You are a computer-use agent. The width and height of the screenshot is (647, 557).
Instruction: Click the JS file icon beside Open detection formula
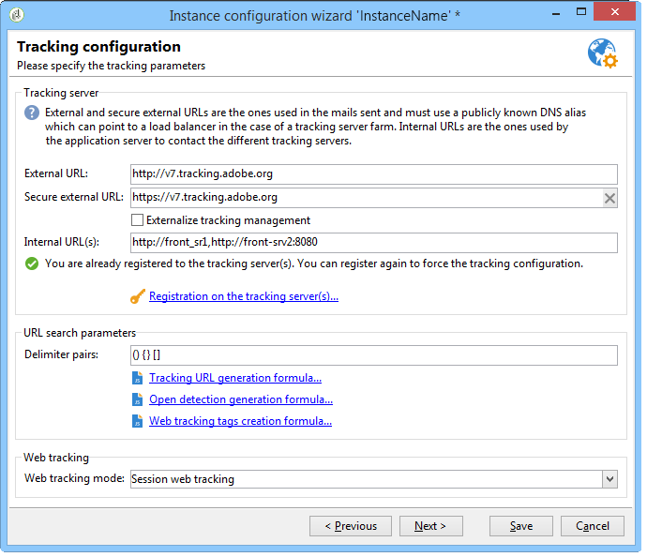click(x=138, y=399)
